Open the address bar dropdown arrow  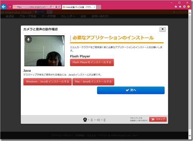53,7
